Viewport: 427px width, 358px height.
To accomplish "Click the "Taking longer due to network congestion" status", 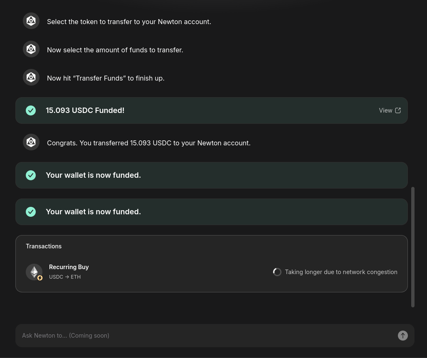I will [x=341, y=272].
